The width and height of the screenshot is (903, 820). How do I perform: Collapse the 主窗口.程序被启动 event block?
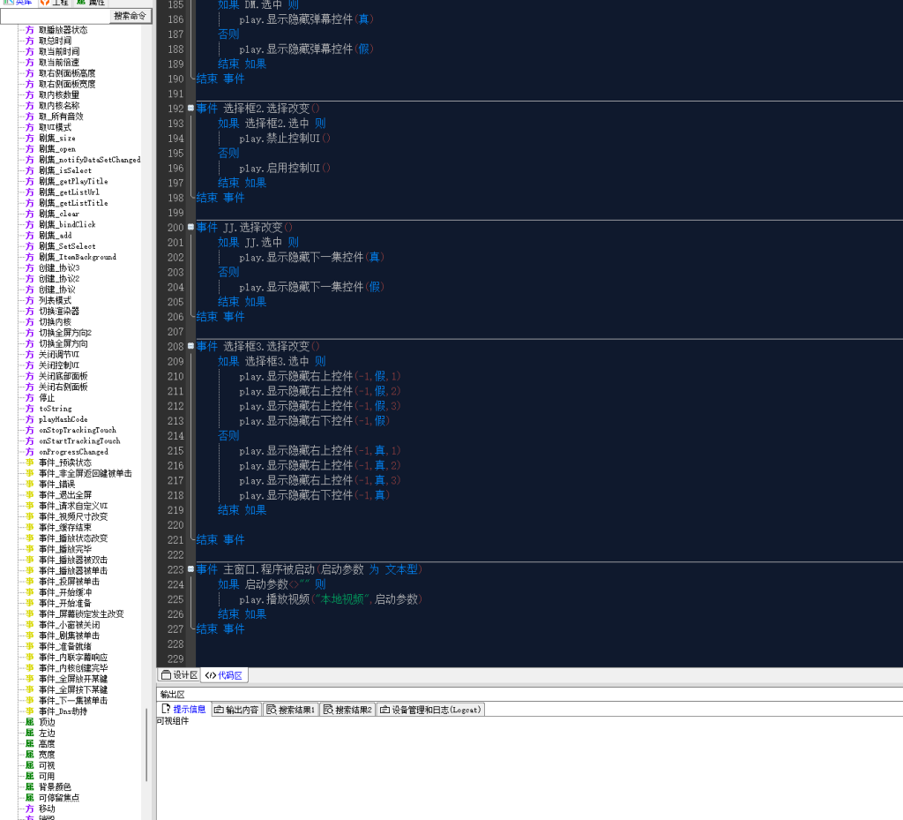pos(190,569)
